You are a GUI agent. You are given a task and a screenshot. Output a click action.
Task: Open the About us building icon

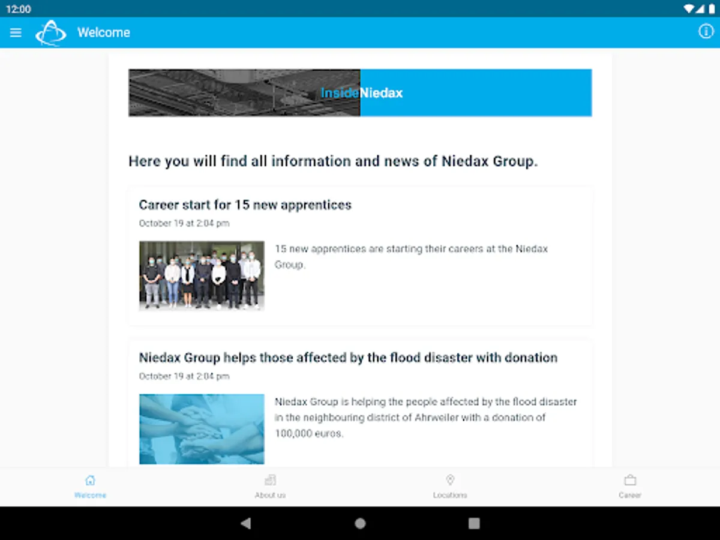(x=270, y=480)
